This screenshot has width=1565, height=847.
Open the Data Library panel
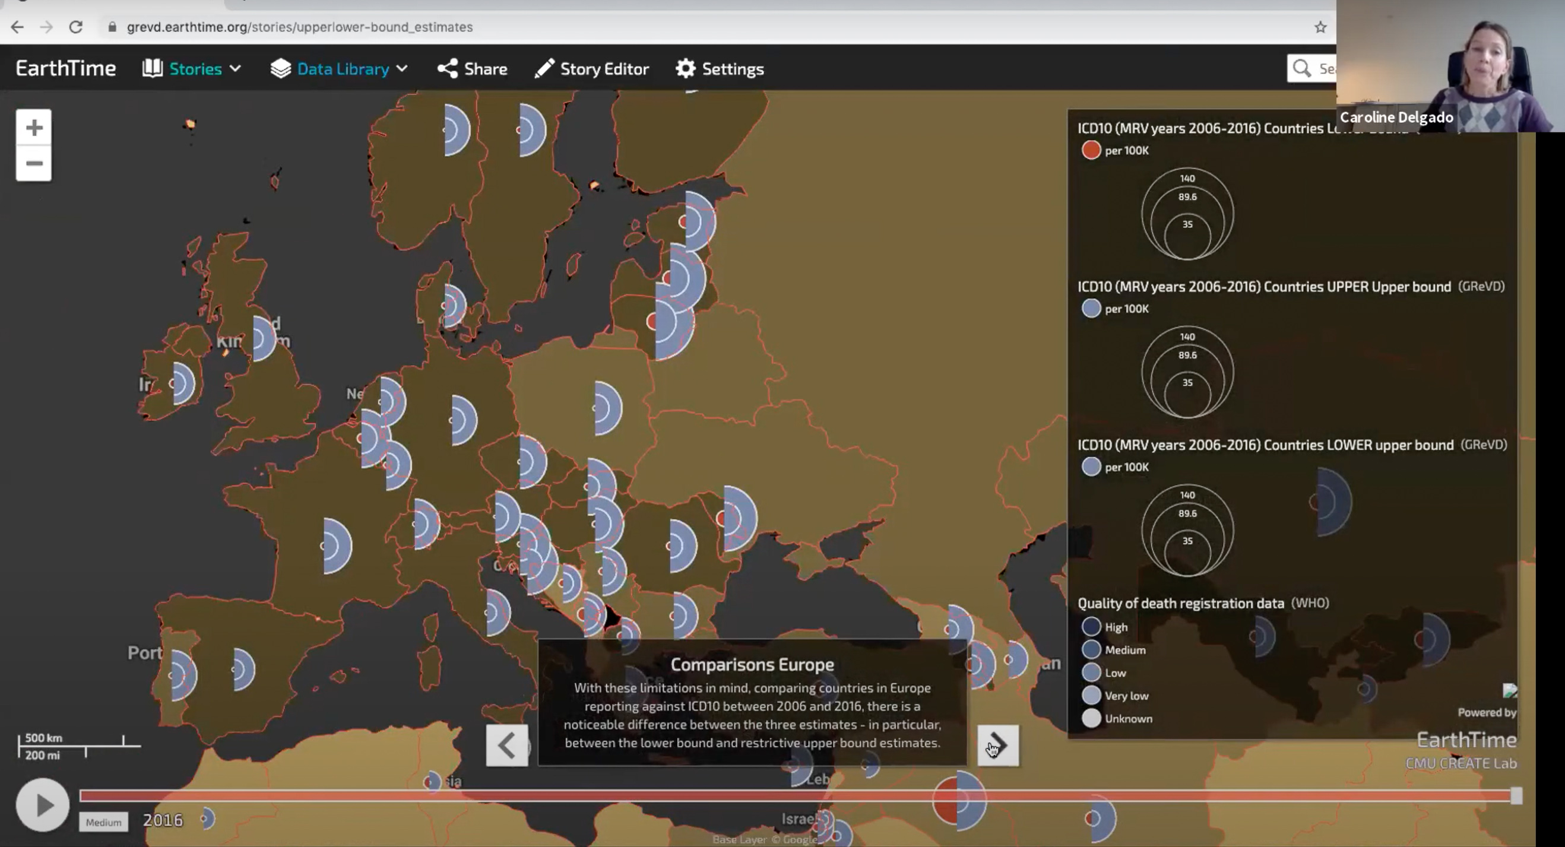(341, 66)
